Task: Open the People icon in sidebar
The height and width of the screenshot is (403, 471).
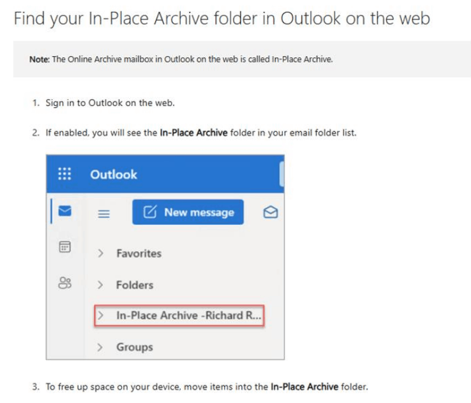Action: (x=65, y=283)
